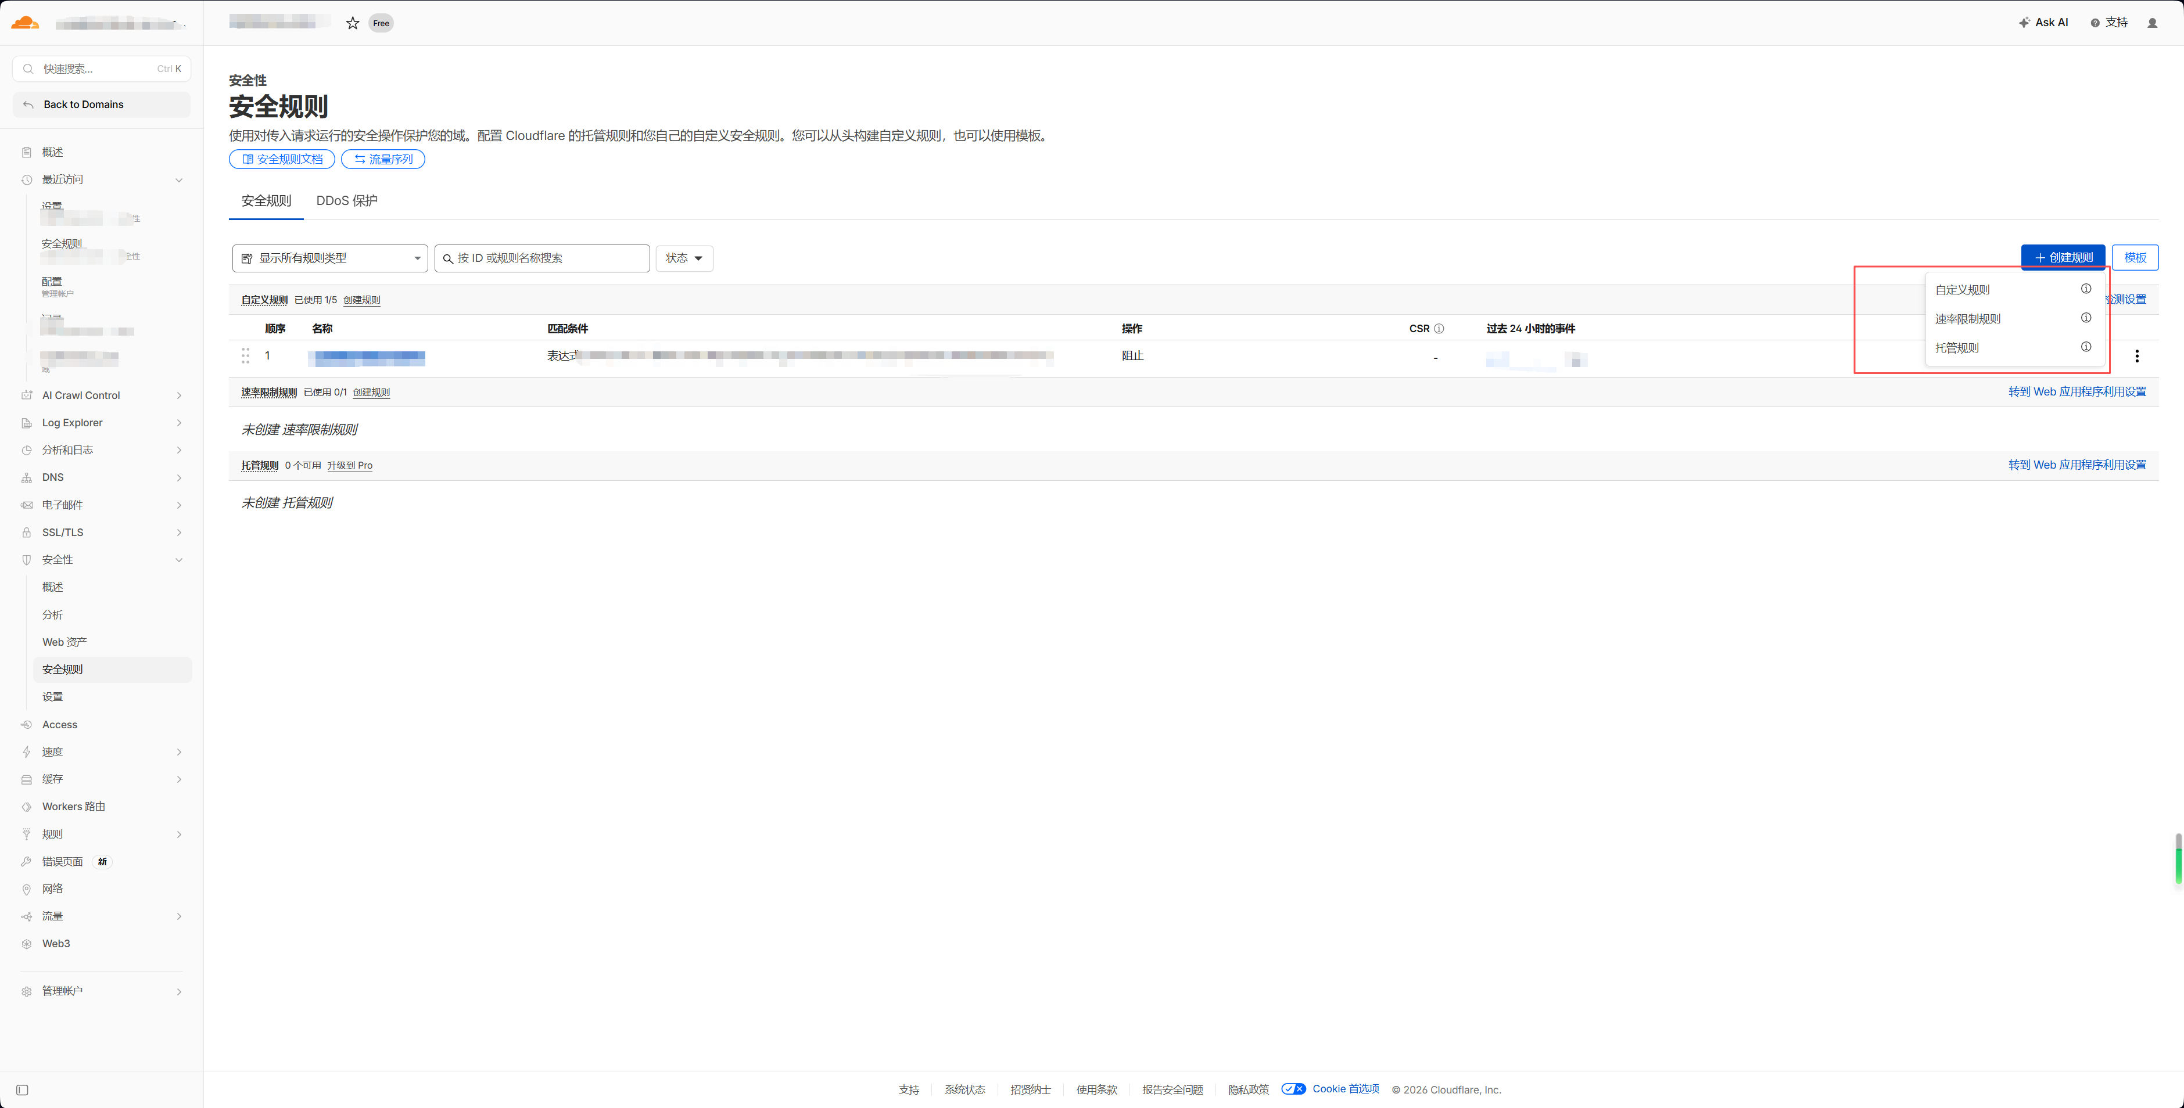Click the CSR column info icon
The width and height of the screenshot is (2184, 1108).
1439,329
